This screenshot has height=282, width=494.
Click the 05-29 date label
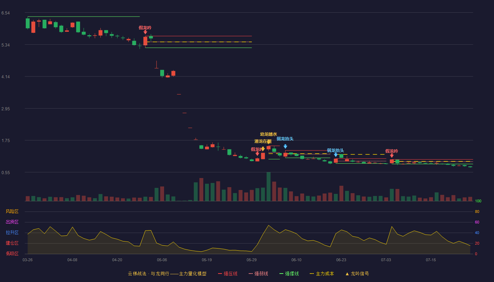[252, 260]
